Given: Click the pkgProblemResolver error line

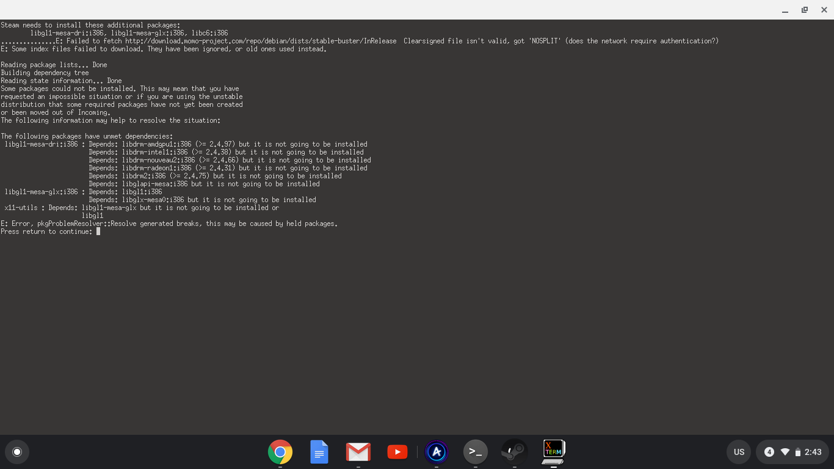Looking at the screenshot, I should pyautogui.click(x=169, y=224).
